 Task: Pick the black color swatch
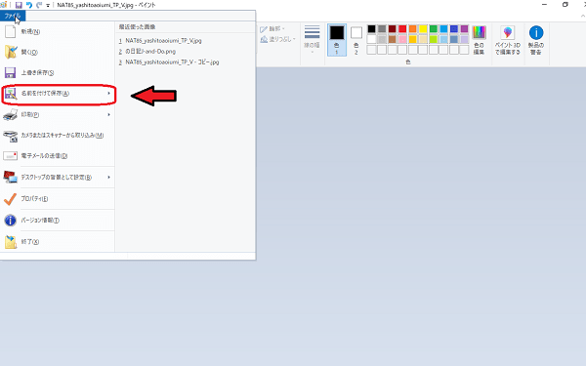[x=371, y=29]
